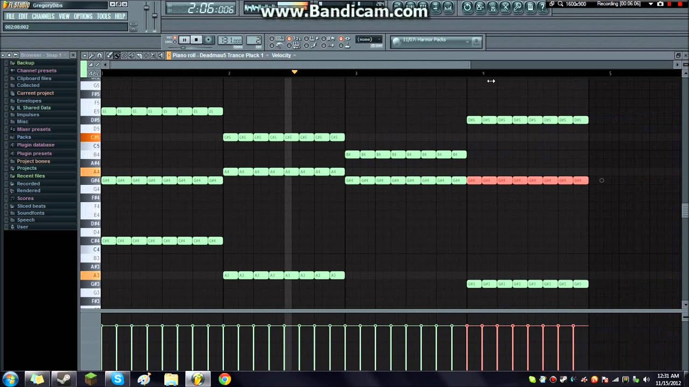Open the Windows Start menu
Viewport: 689px width, 387px height.
[11, 379]
